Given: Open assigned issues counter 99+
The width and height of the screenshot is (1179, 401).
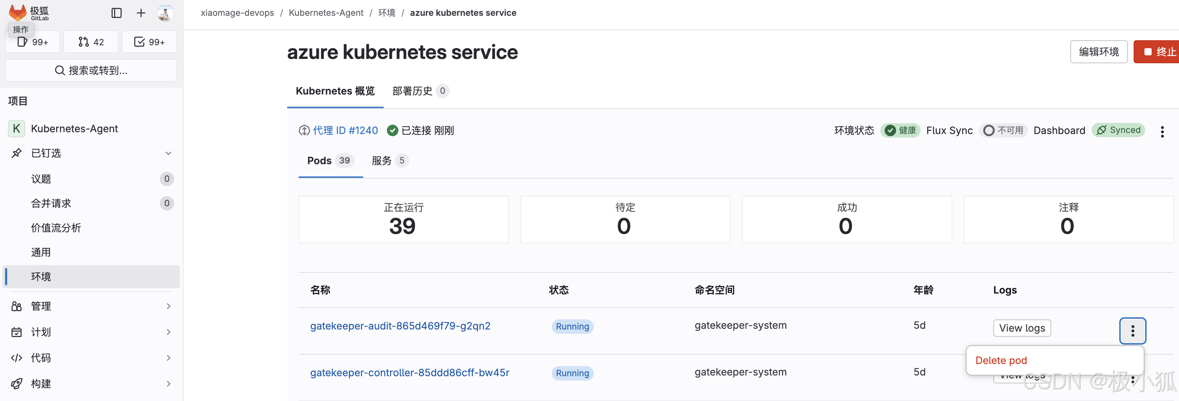Looking at the screenshot, I should click(33, 42).
